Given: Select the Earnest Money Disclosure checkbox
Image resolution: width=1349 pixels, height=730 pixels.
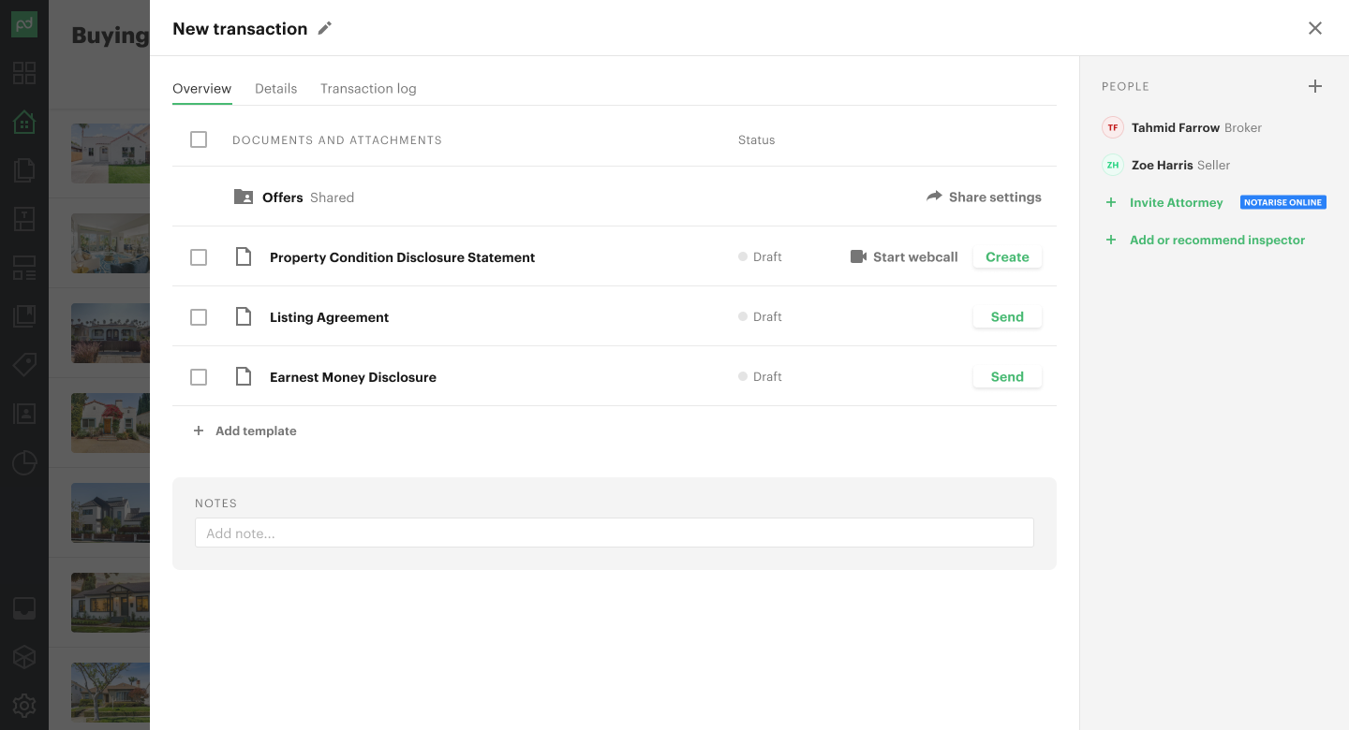Looking at the screenshot, I should [199, 377].
